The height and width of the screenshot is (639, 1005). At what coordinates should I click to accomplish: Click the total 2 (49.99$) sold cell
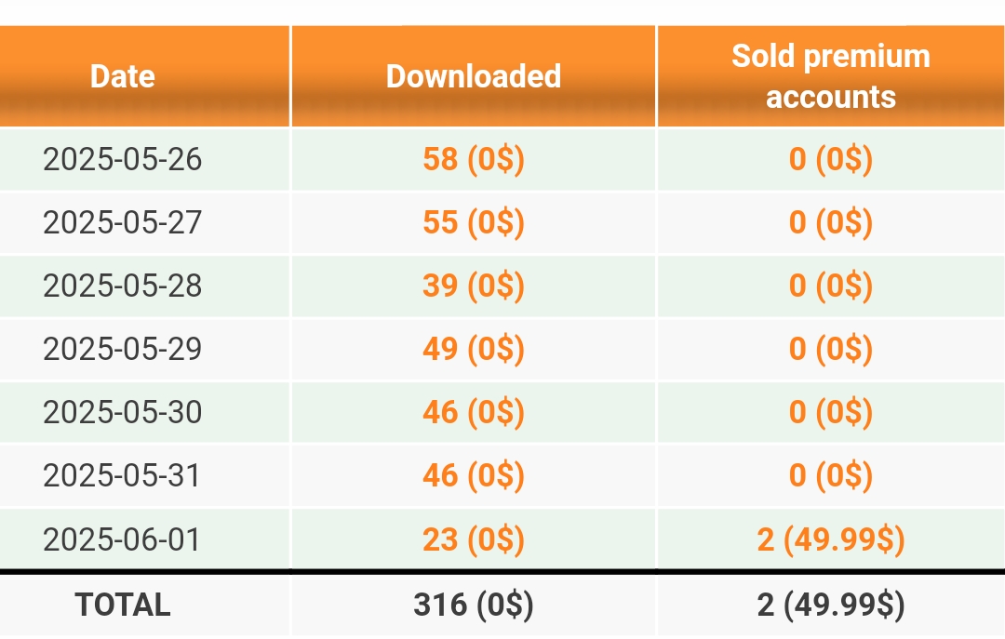831,605
